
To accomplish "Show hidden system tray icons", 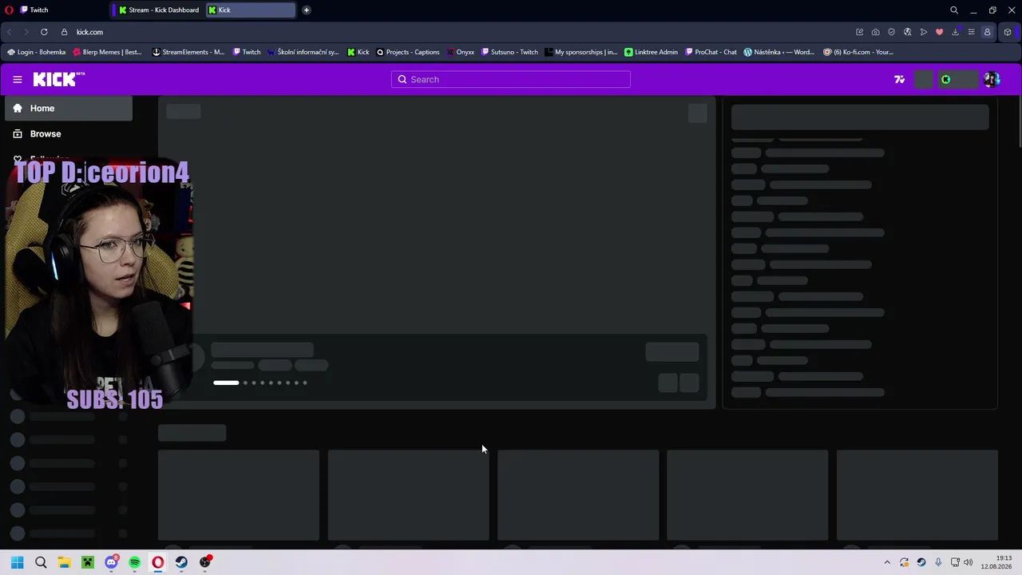I will (x=886, y=562).
